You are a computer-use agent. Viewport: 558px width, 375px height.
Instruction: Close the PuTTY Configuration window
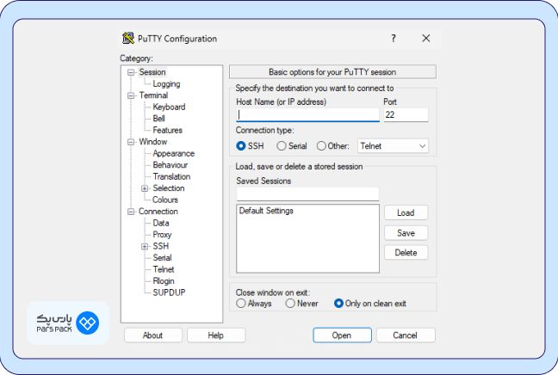click(426, 38)
